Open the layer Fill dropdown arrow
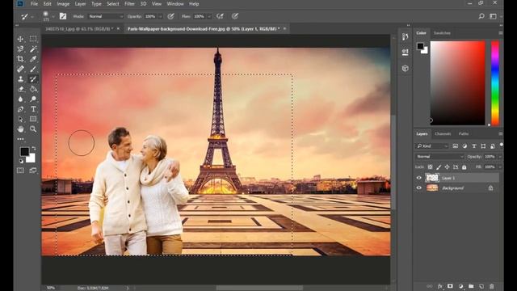 [x=500, y=167]
